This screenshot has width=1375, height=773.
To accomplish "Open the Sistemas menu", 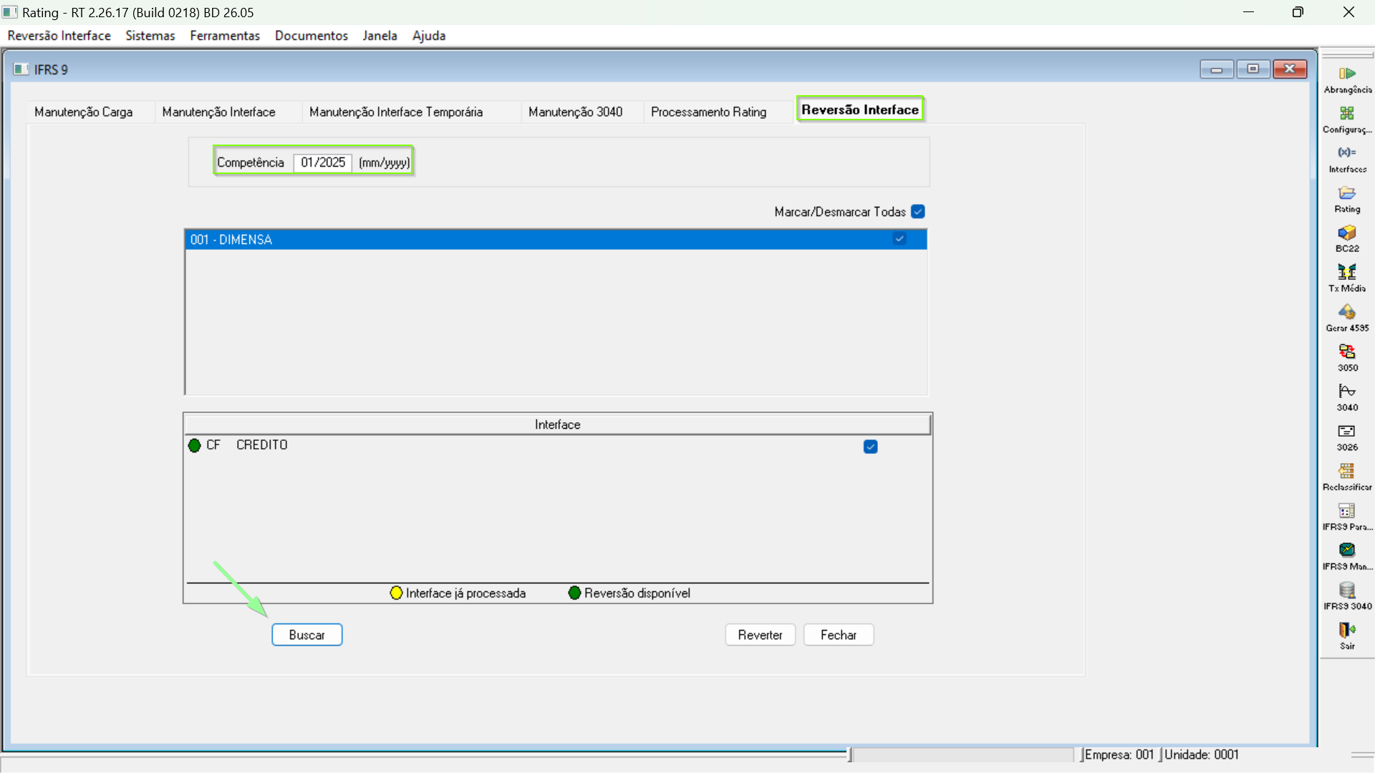I will pyautogui.click(x=150, y=36).
